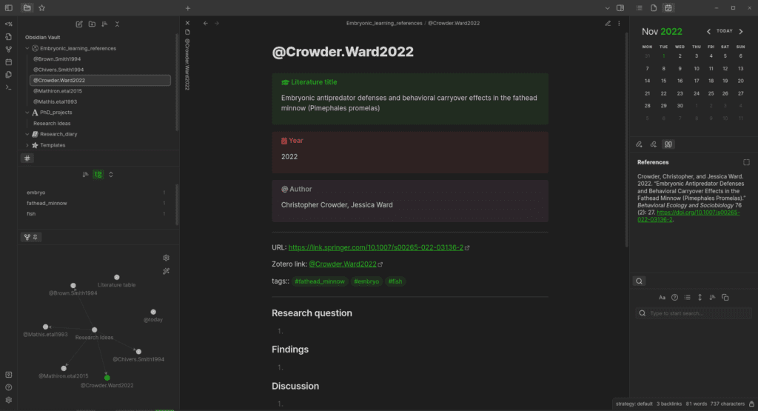Viewport: 758px width, 411px height.
Task: Click the #fathead_minnow tag
Action: (320, 281)
